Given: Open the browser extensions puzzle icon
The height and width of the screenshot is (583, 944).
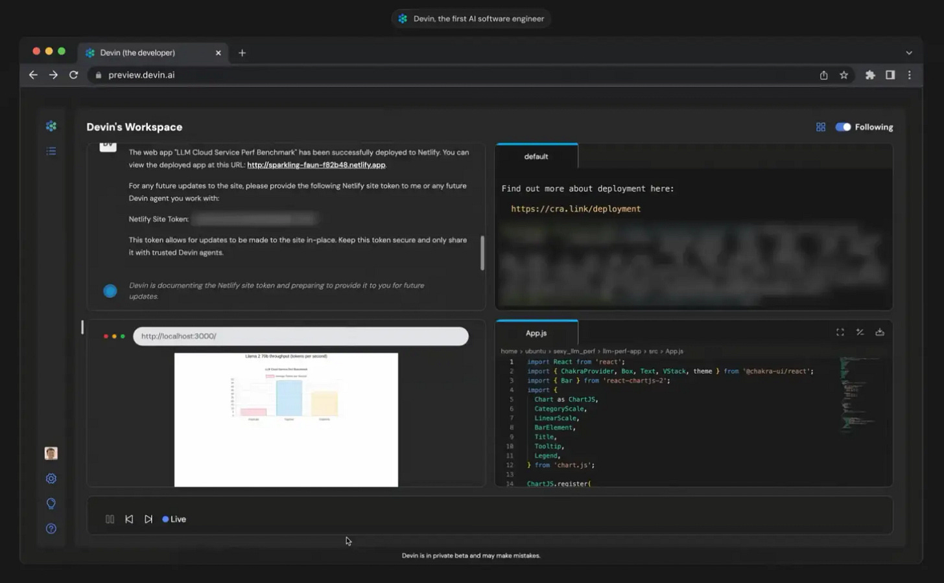Looking at the screenshot, I should coord(870,75).
